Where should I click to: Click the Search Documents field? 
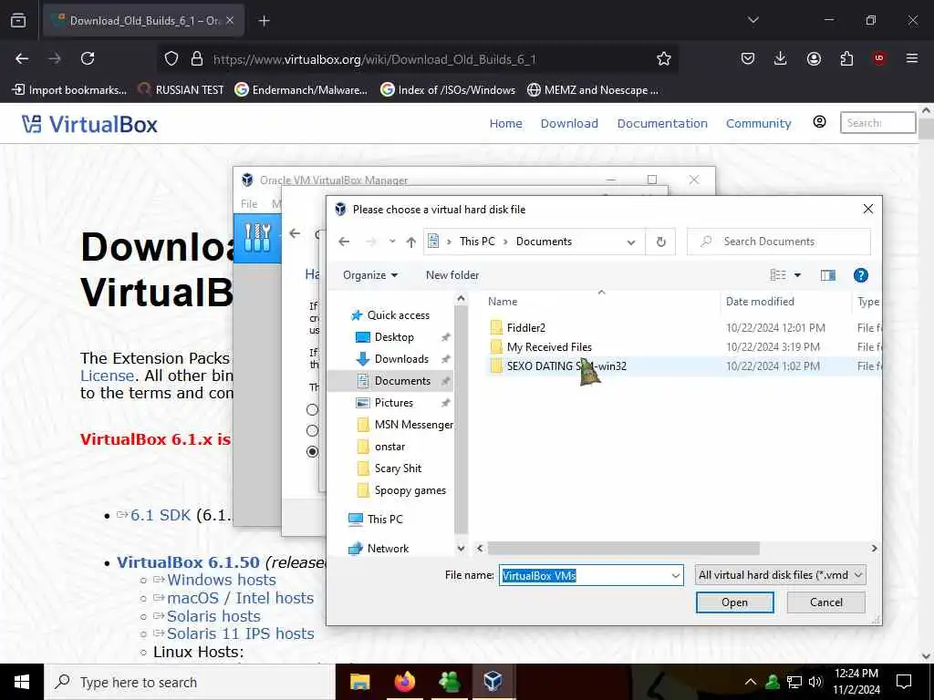[779, 242]
